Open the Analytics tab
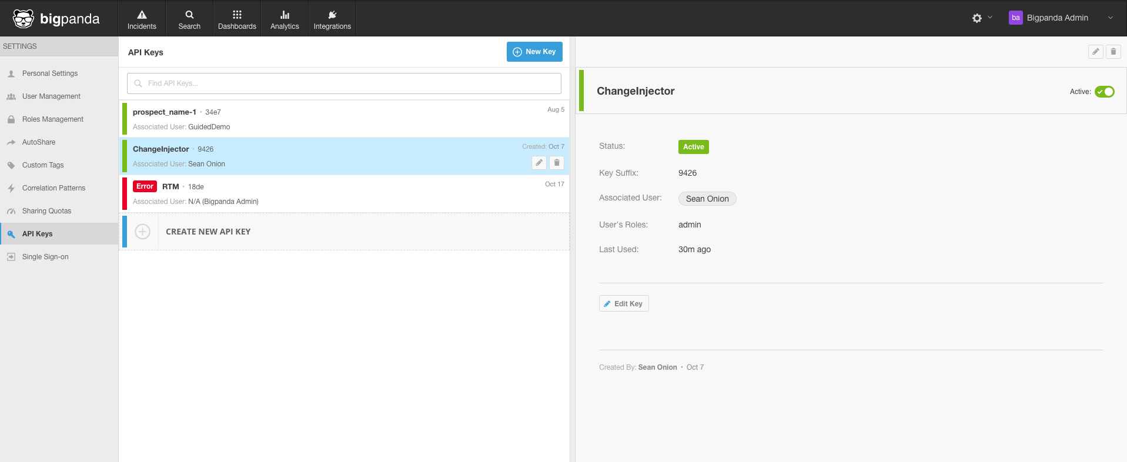The image size is (1127, 462). click(285, 19)
